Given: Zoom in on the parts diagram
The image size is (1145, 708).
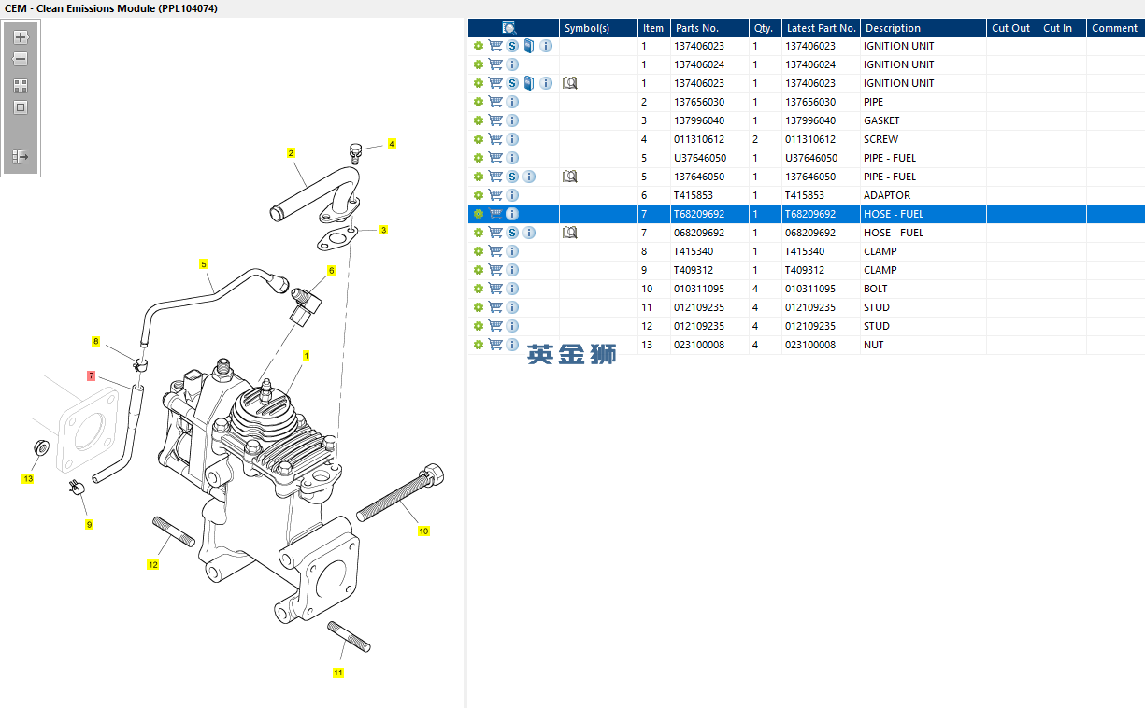Looking at the screenshot, I should click(x=21, y=37).
